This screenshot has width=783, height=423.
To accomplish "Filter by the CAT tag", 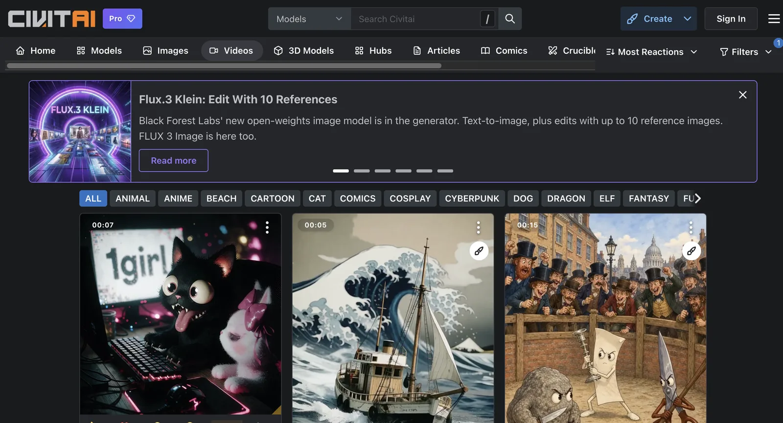I will tap(317, 199).
